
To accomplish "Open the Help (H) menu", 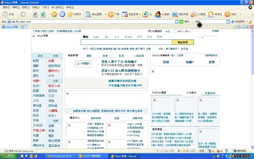I will tap(70, 7).
